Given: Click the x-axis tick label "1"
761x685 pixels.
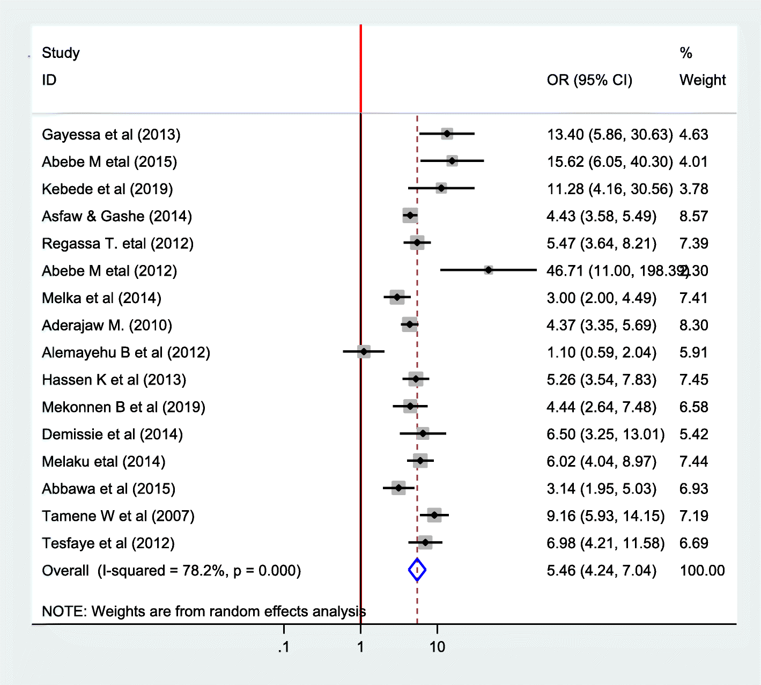Looking at the screenshot, I should (360, 647).
